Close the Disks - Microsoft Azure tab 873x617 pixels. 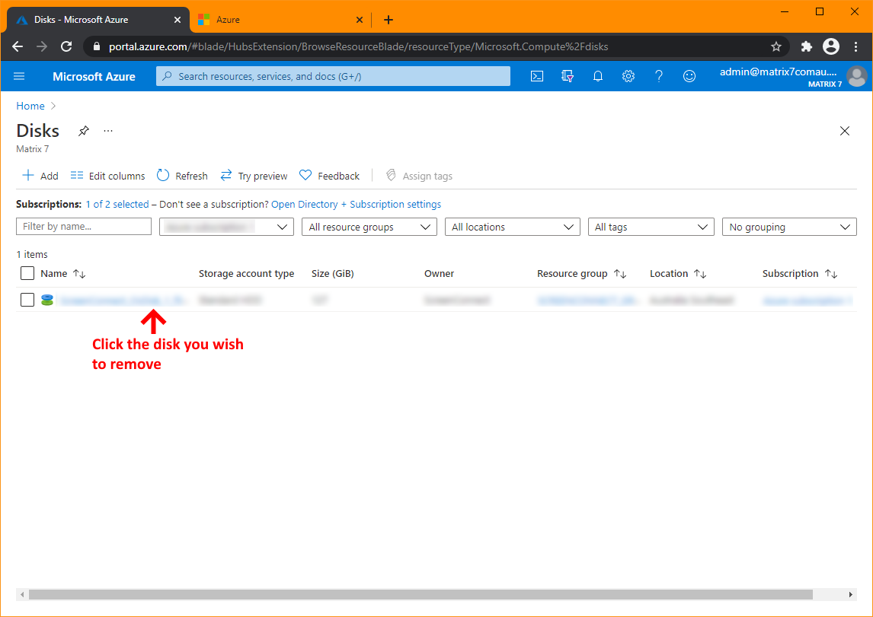click(177, 20)
